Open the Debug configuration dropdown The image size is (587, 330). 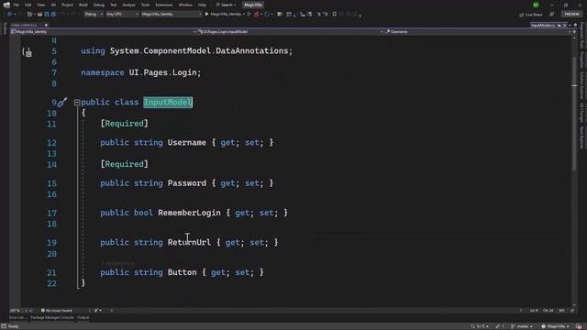[94, 15]
